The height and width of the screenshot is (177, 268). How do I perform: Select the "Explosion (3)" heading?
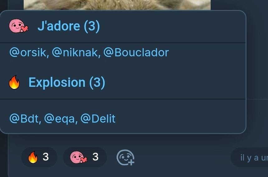(67, 82)
